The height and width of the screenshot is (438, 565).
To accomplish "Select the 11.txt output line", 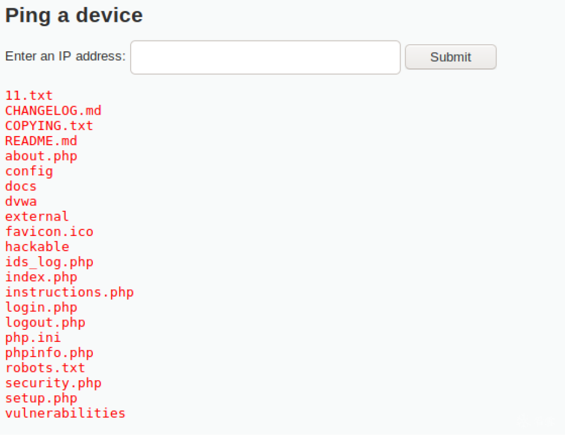I will (29, 96).
